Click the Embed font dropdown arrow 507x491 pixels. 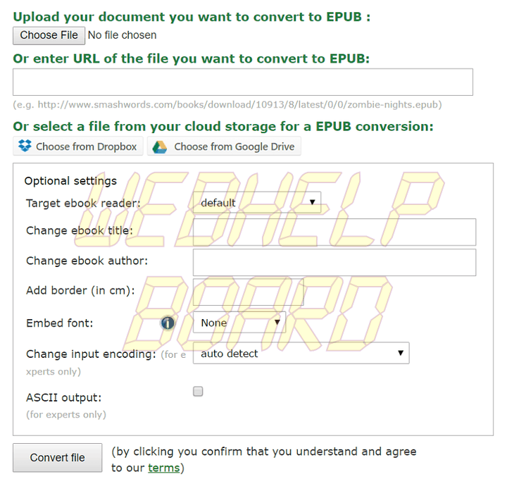click(x=277, y=322)
